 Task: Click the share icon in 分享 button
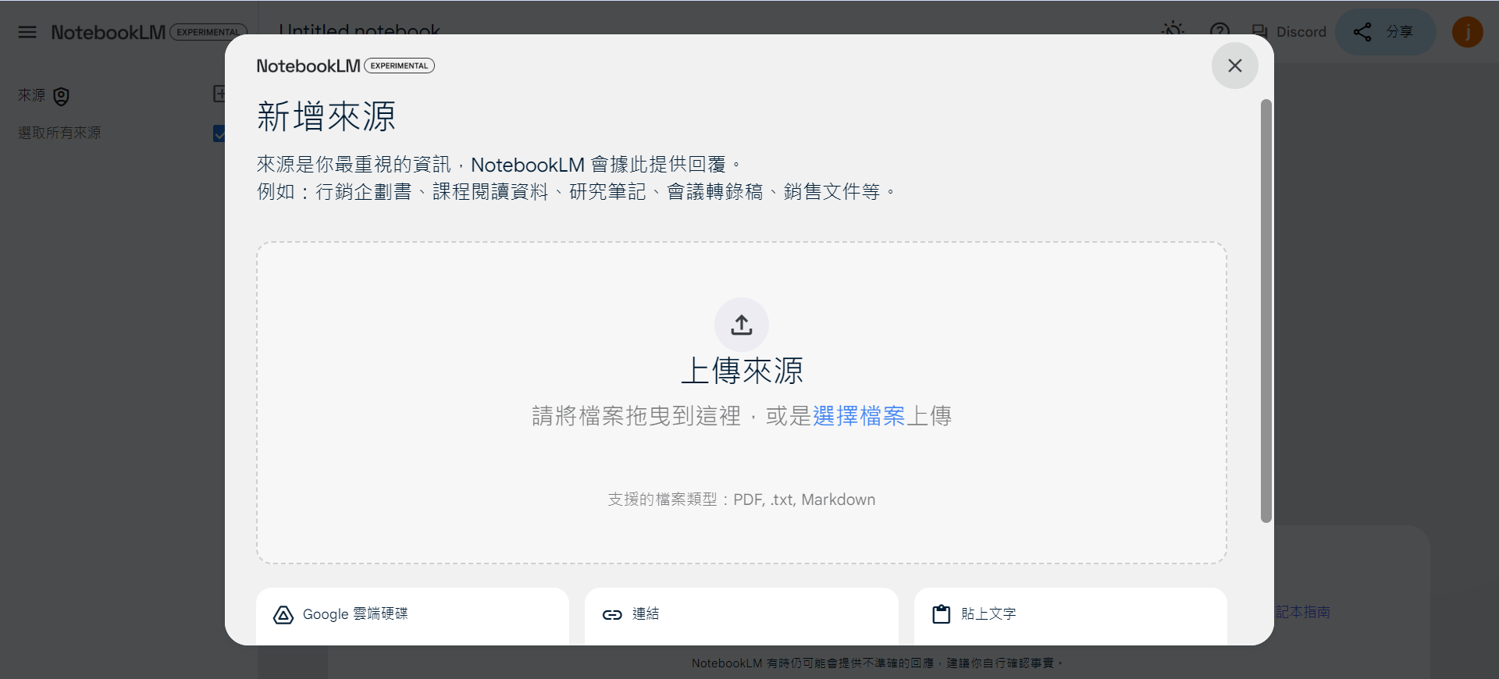1362,32
